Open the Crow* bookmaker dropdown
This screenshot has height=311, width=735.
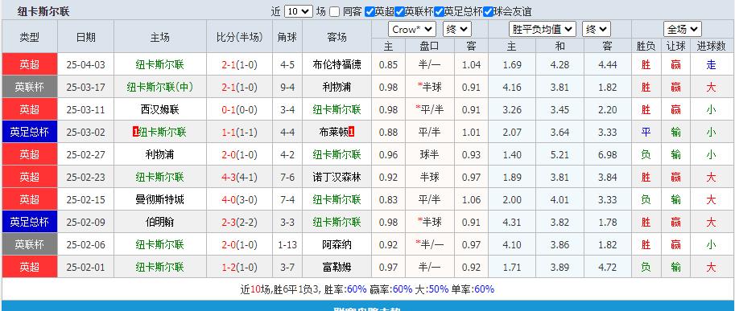[412, 30]
